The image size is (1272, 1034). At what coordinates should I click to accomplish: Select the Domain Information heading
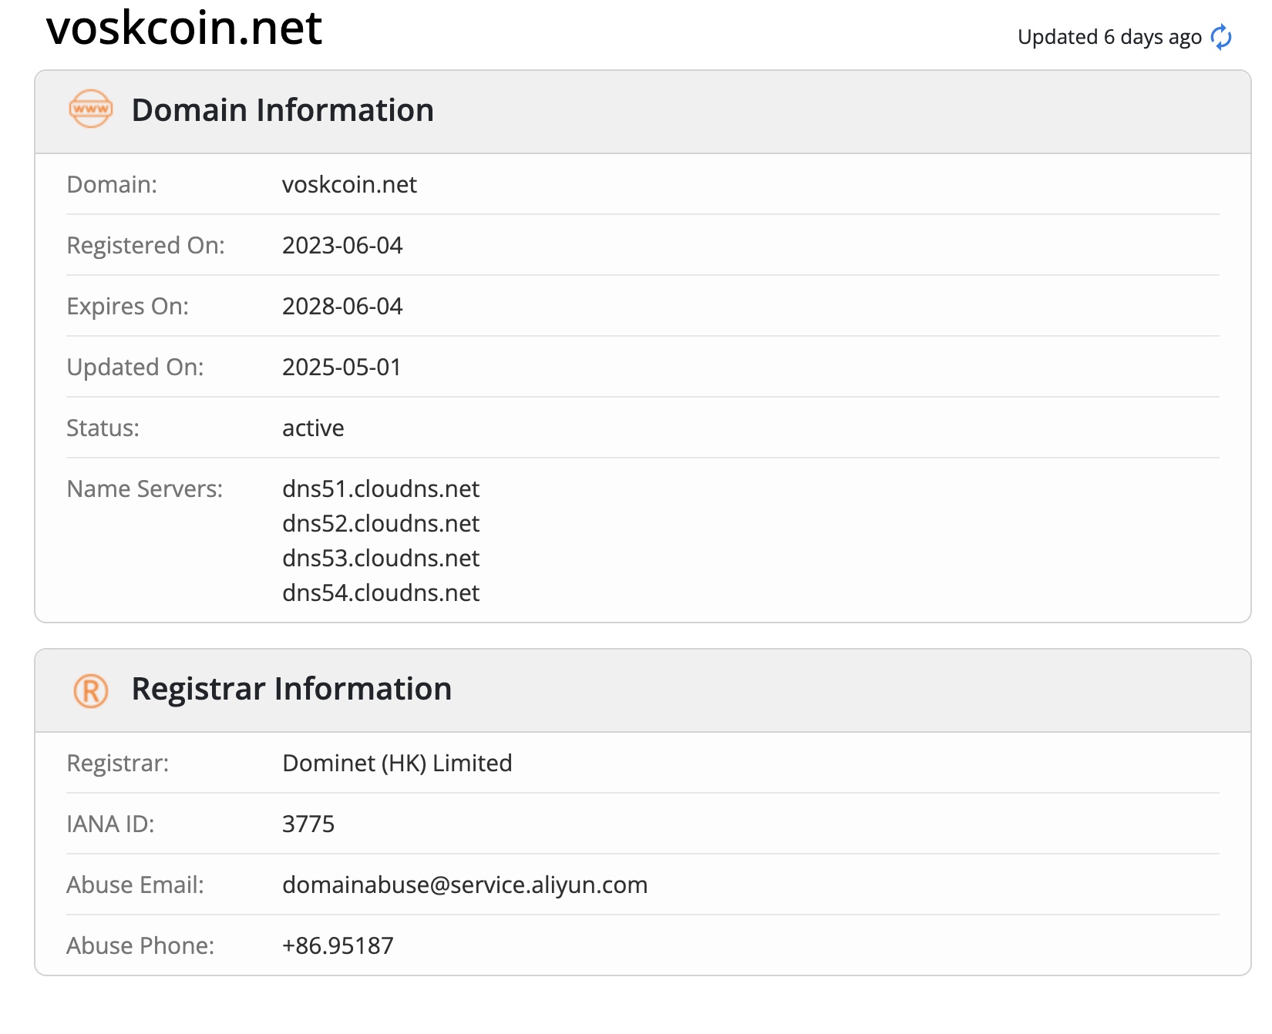[x=283, y=110]
